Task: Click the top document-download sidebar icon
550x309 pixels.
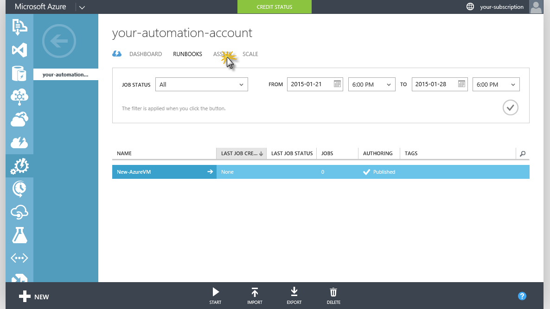Action: click(19, 27)
